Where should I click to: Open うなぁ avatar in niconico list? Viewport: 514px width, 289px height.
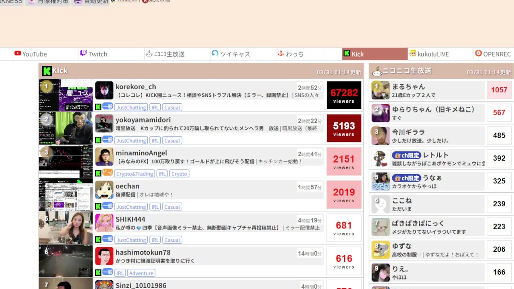pos(380,181)
